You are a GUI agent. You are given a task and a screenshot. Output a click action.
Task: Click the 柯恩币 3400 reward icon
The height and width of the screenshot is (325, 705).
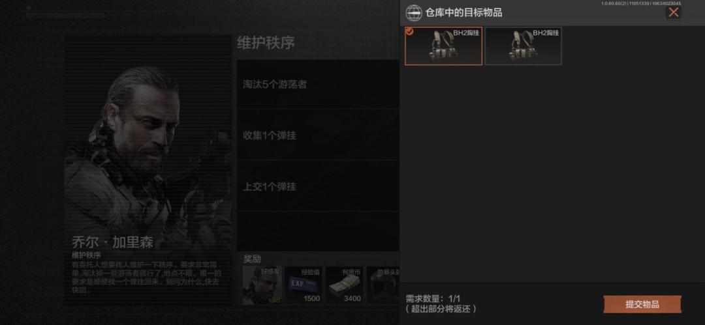[345, 285]
